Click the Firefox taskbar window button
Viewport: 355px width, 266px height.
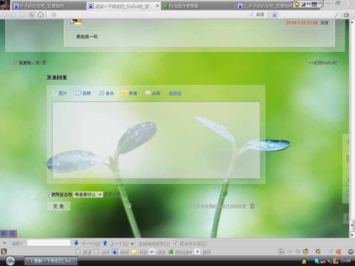pos(51,261)
